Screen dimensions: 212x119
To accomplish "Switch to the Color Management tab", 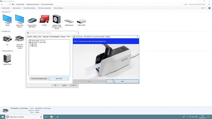I will click(55, 37).
